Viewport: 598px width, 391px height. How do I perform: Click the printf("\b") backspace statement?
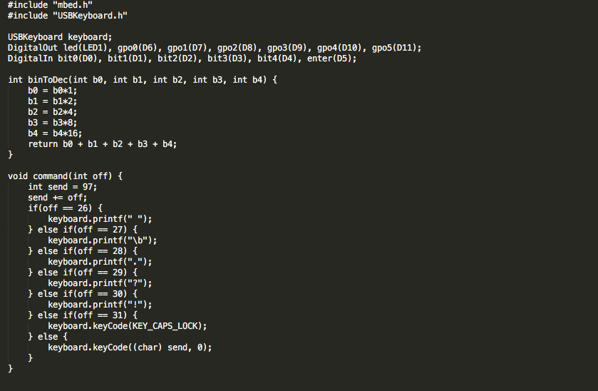(102, 240)
